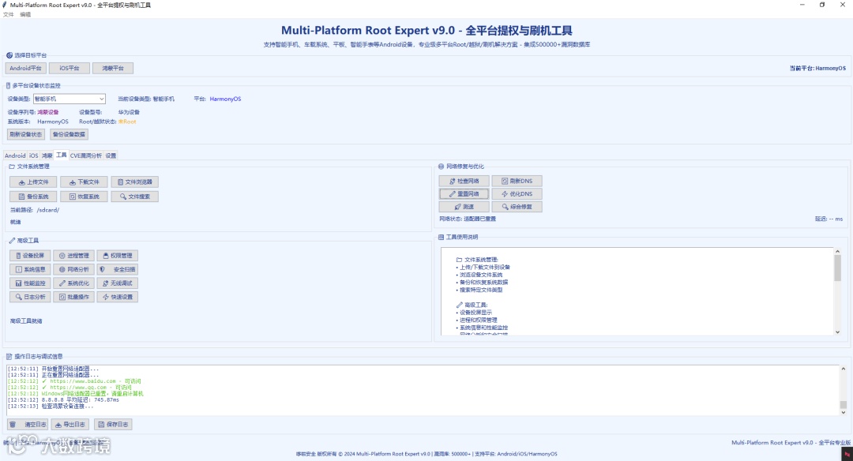Click the log panel scroll down arrow
The width and height of the screenshot is (853, 461).
point(844,412)
